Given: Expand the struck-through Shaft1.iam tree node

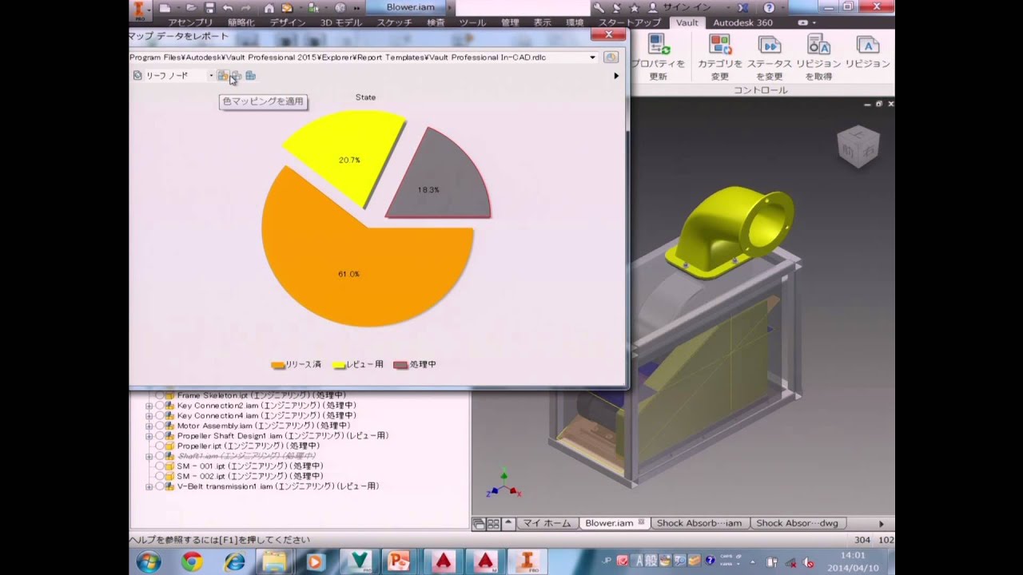Looking at the screenshot, I should pyautogui.click(x=149, y=456).
